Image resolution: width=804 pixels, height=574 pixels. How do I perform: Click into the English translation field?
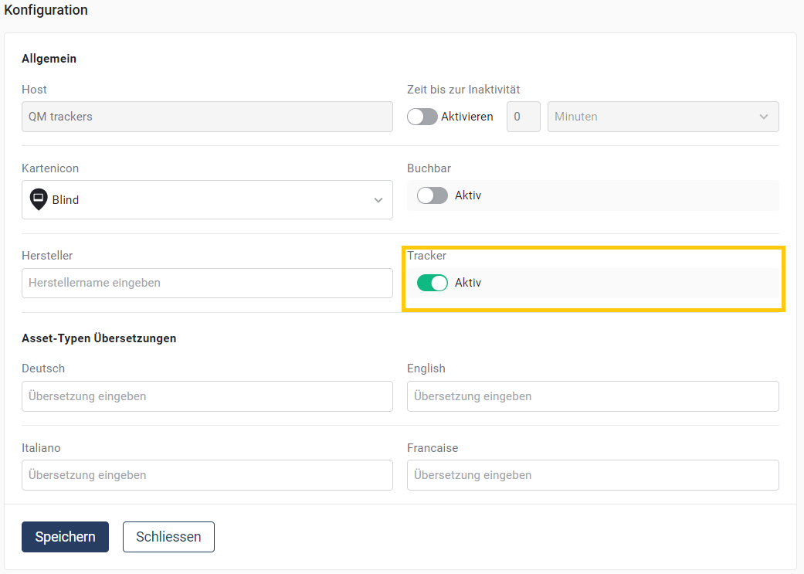pos(592,396)
